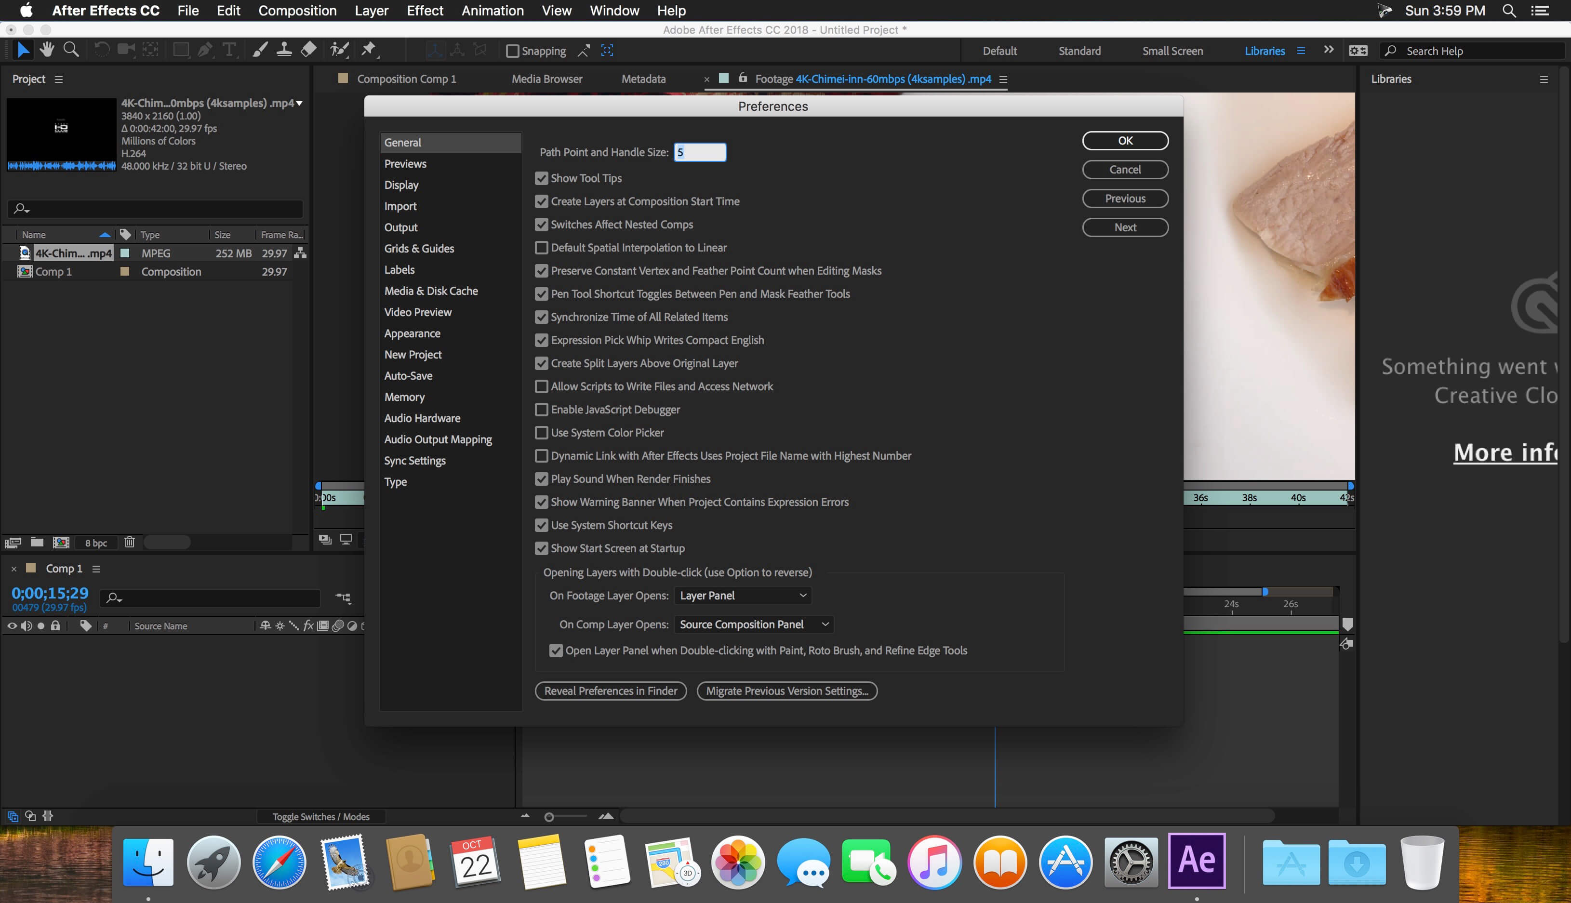1571x903 pixels.
Task: Click the Roto Brush tool icon
Action: [338, 50]
